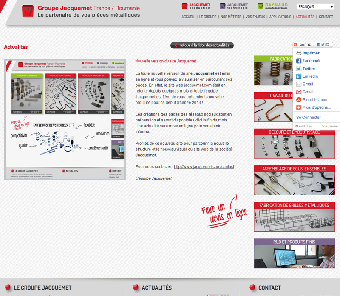The image size is (340, 296).
Task: Follow the jacquemet.com/contact link
Action: pyautogui.click(x=204, y=167)
